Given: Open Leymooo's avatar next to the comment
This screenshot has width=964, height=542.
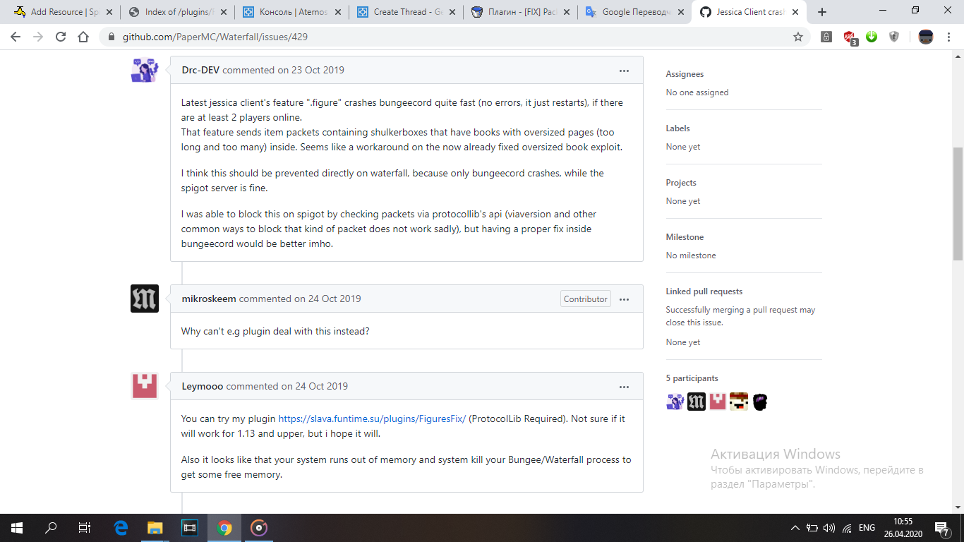Looking at the screenshot, I should point(145,386).
